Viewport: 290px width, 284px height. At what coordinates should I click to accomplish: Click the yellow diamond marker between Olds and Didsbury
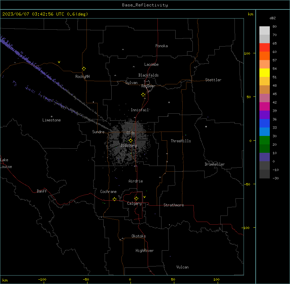pos(131,141)
